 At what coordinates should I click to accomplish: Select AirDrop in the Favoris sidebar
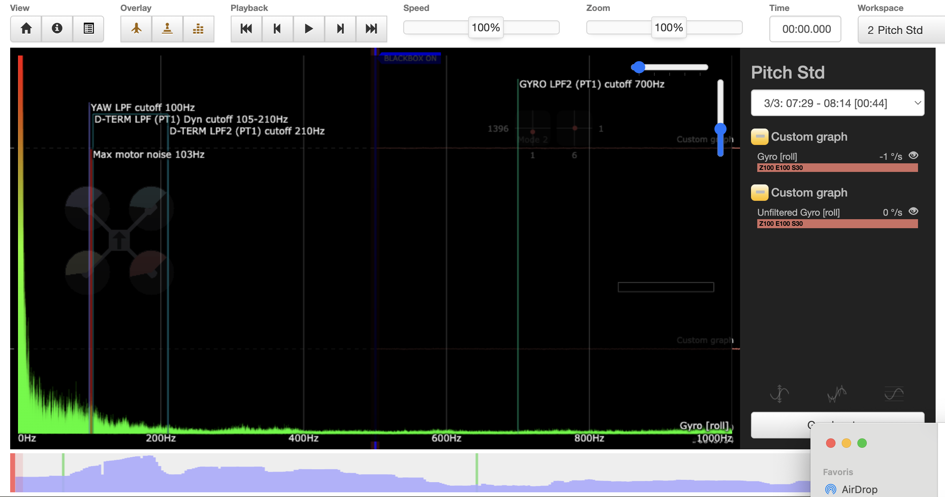859,489
